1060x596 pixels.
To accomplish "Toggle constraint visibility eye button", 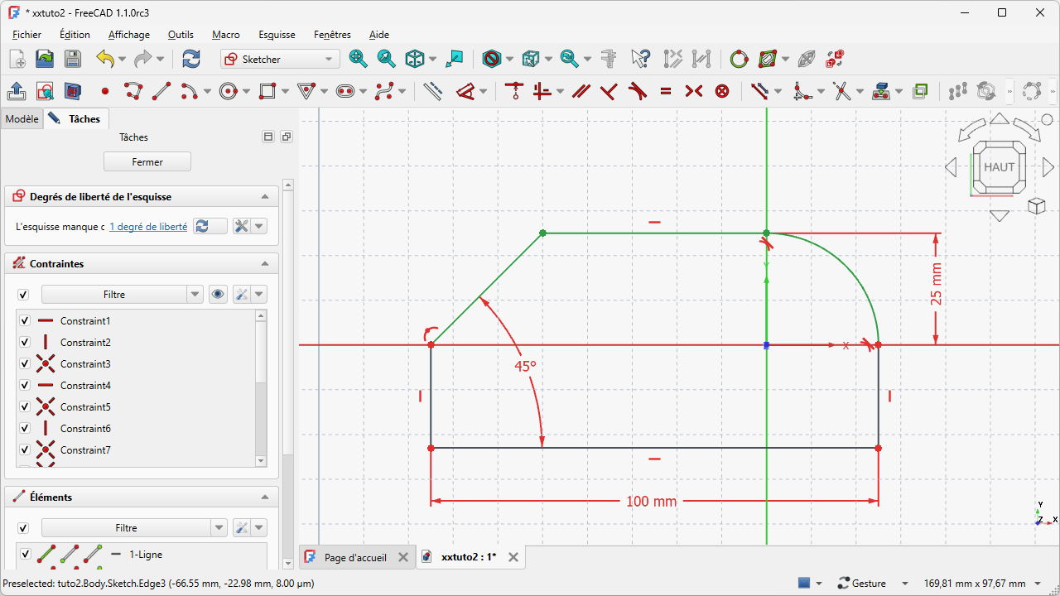I will coord(218,295).
